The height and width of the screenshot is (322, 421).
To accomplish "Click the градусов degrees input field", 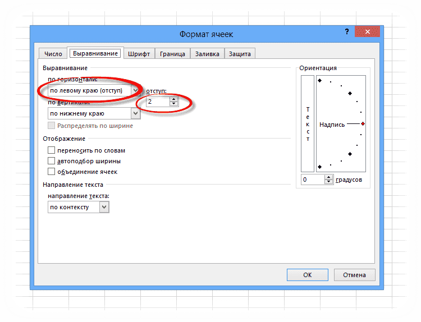I will pyautogui.click(x=313, y=180).
